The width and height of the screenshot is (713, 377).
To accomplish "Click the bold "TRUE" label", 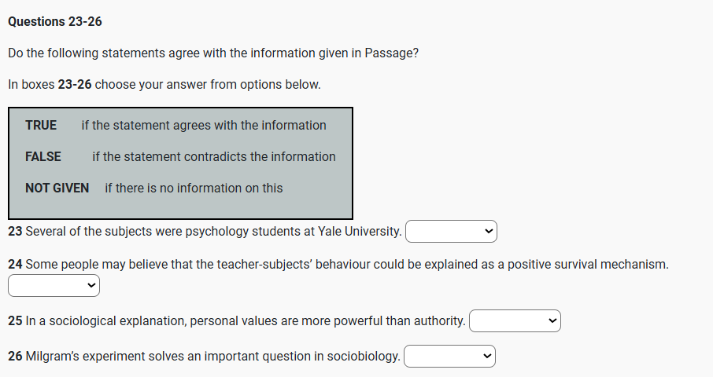I will [x=41, y=125].
